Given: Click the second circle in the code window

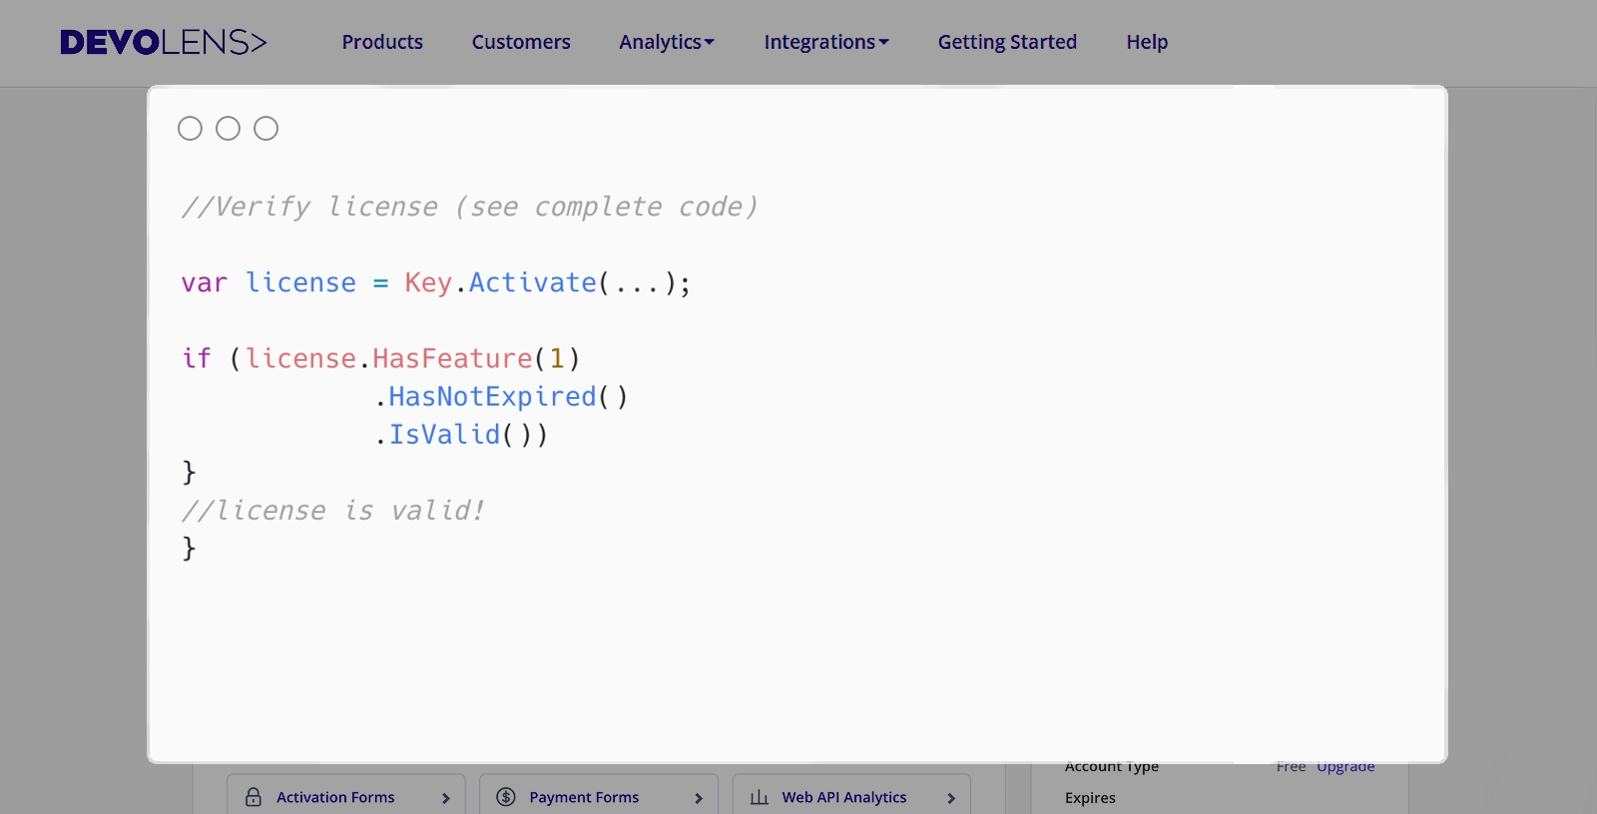Looking at the screenshot, I should (x=228, y=129).
